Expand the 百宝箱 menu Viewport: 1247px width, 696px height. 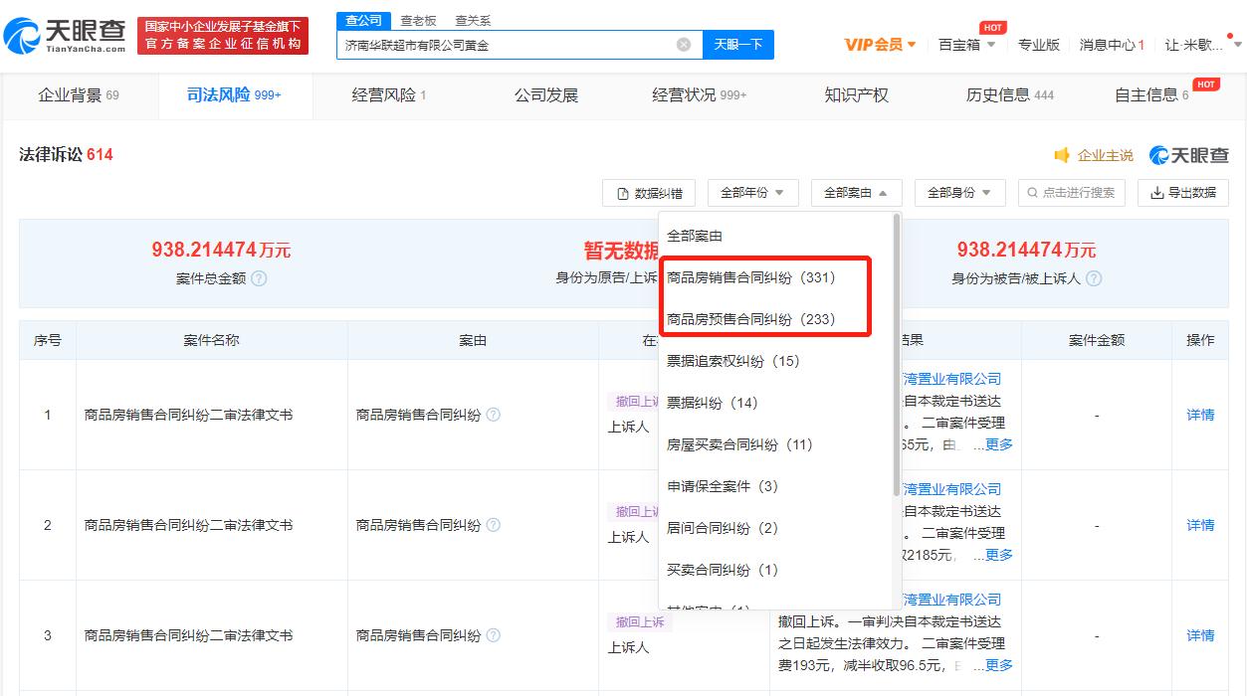click(x=966, y=45)
